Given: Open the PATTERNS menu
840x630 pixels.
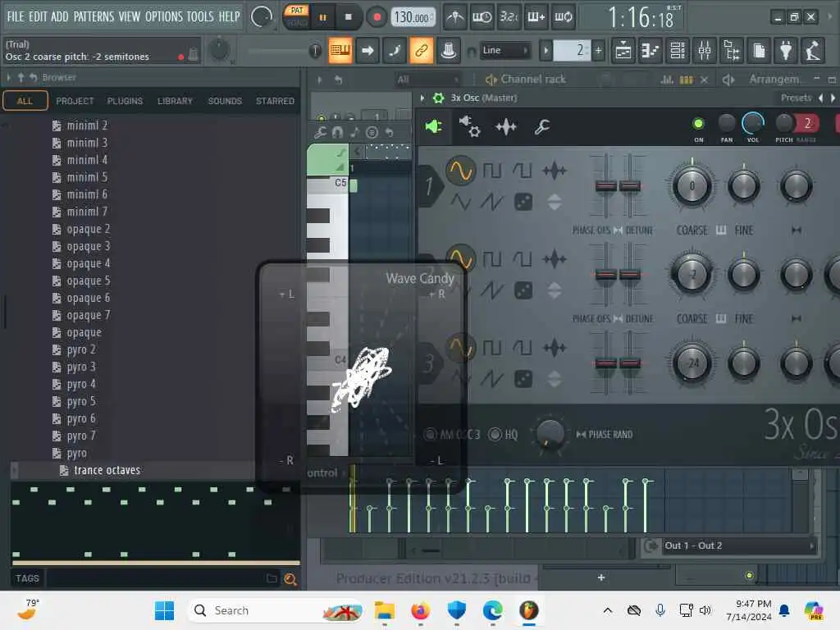Looking at the screenshot, I should (x=94, y=16).
